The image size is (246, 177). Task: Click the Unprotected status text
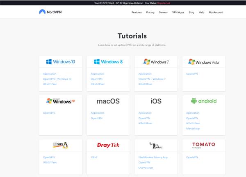[164, 3]
